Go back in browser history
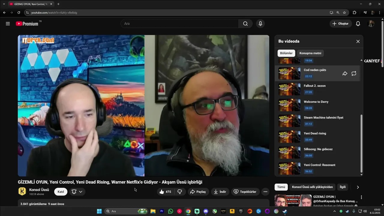The height and width of the screenshot is (216, 384). click(4, 13)
